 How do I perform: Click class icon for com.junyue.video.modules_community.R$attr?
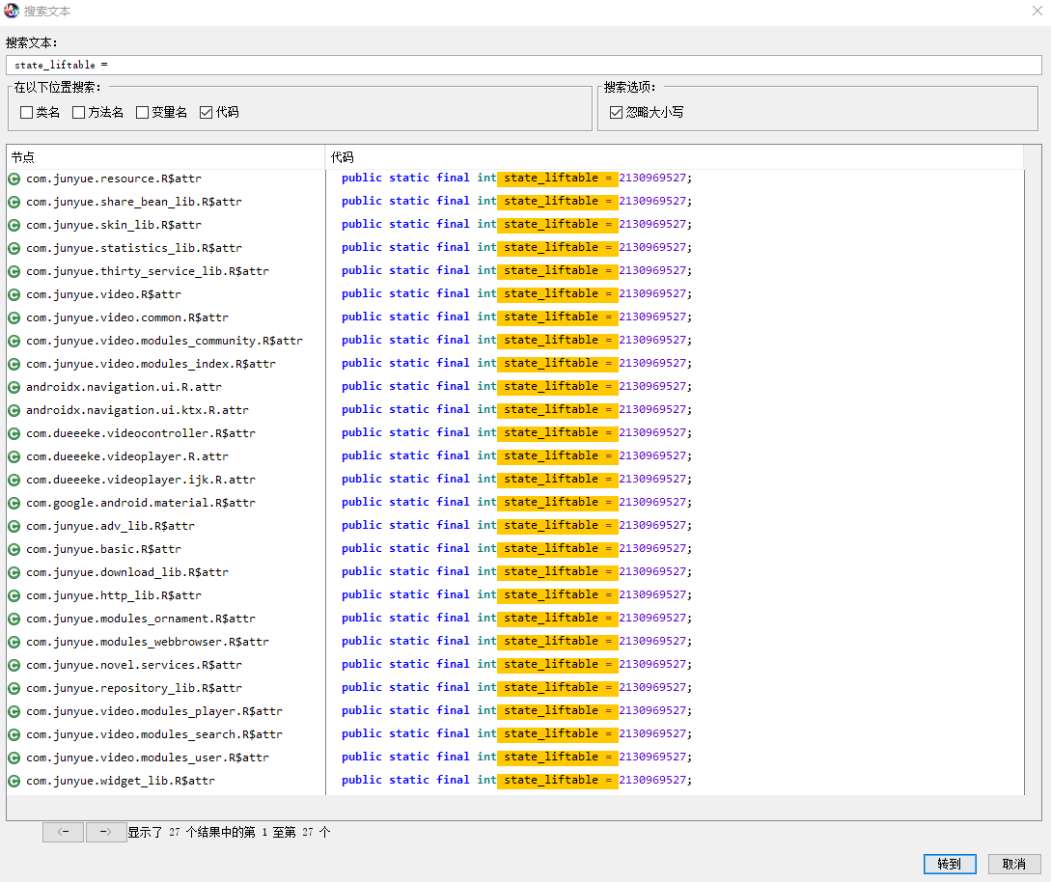tap(14, 342)
